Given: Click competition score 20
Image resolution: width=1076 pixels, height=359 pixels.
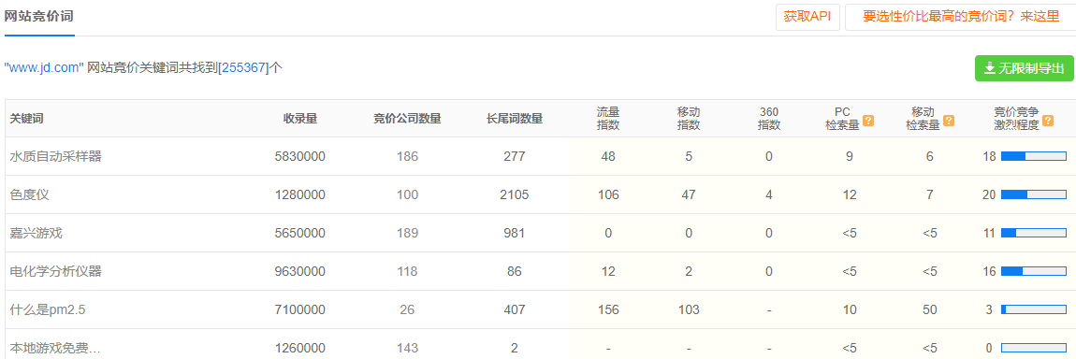Looking at the screenshot, I should tap(989, 194).
